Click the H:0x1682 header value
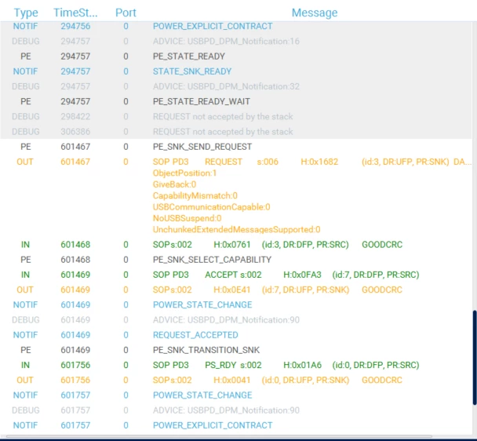This screenshot has width=477, height=441. (319, 162)
